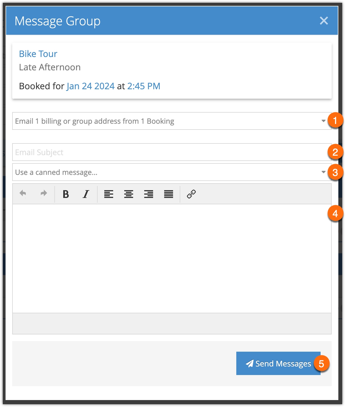Align message text to the left
The image size is (345, 407).
tap(109, 194)
